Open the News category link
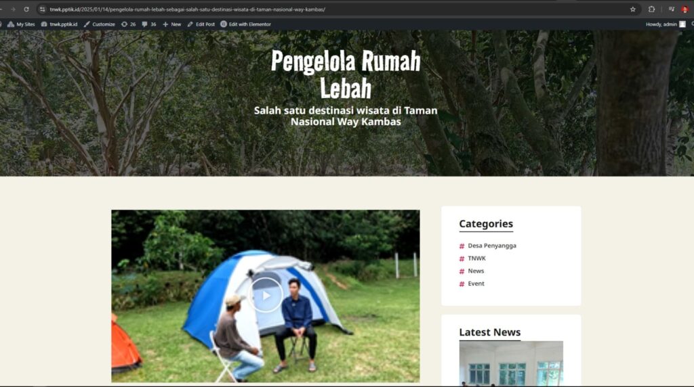This screenshot has width=694, height=387. coord(476,271)
